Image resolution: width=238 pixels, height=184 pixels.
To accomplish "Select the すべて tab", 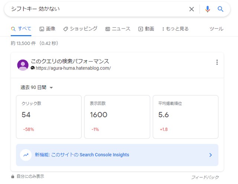I will [21, 29].
